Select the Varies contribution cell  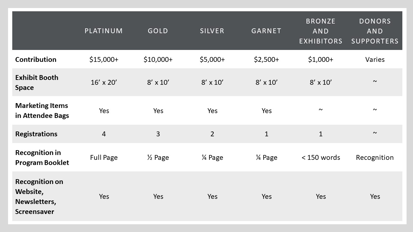(375, 60)
